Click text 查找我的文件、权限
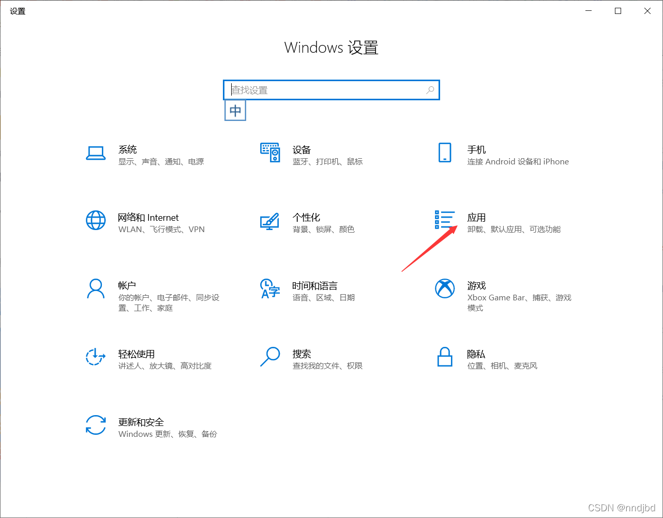The height and width of the screenshot is (518, 663). tap(328, 366)
